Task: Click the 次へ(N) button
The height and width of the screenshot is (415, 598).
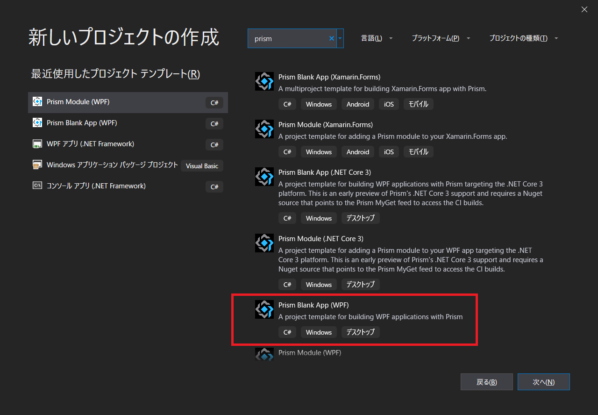Action: [544, 382]
